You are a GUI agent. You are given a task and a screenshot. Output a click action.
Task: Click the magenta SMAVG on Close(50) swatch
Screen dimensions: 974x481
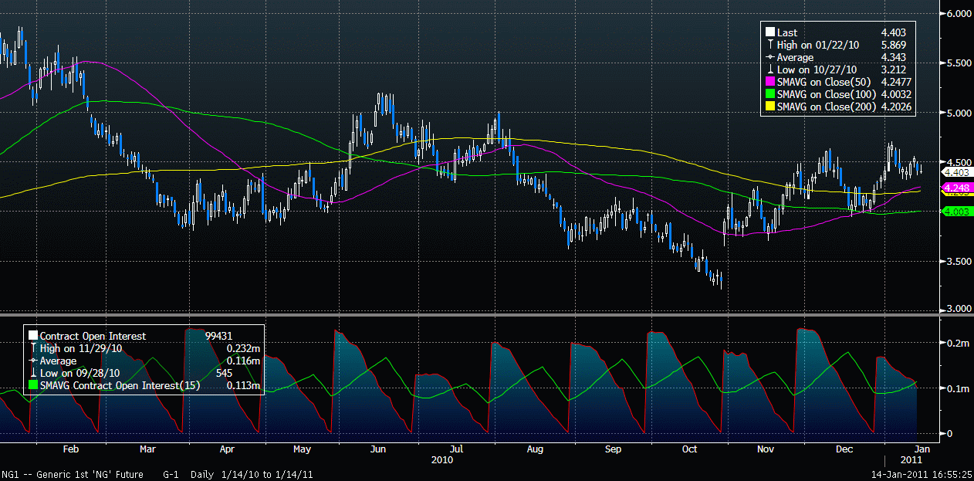click(770, 83)
